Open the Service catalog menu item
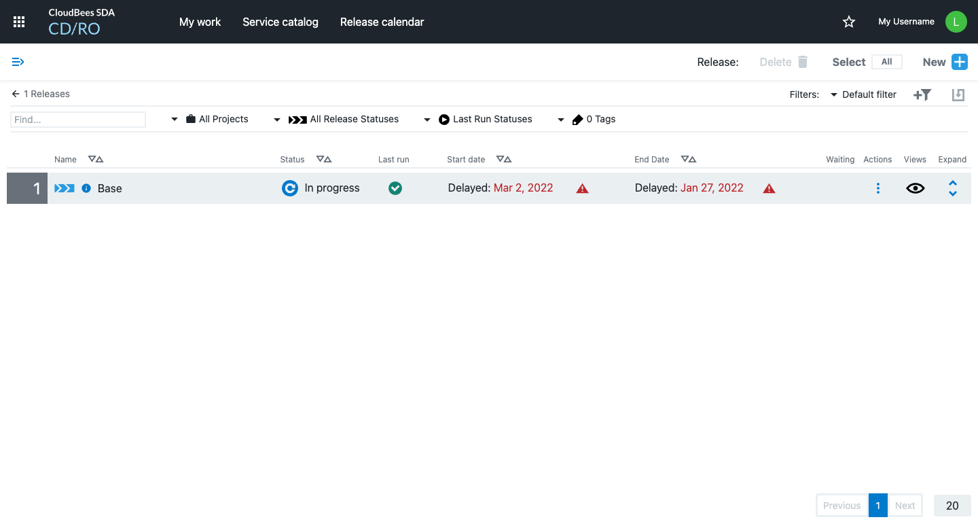 pyautogui.click(x=280, y=22)
